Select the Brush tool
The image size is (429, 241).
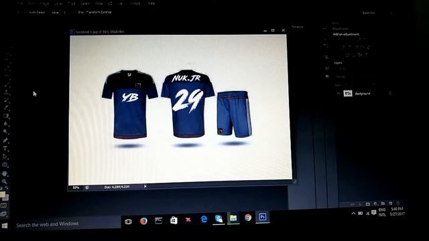coord(7,85)
